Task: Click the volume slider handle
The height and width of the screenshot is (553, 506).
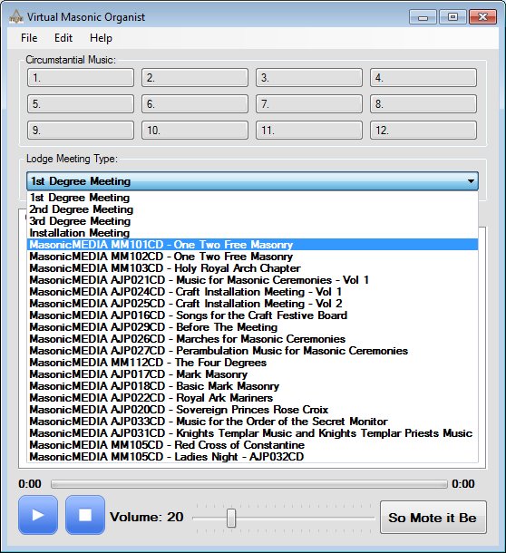Action: [x=231, y=518]
